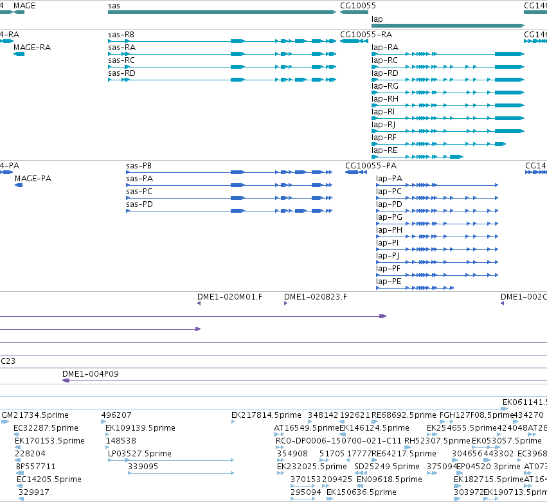Click protein lap-PD

[437, 211]
